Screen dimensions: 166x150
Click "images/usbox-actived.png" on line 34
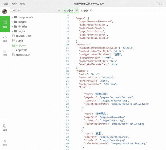pyautogui.click(x=128, y=124)
